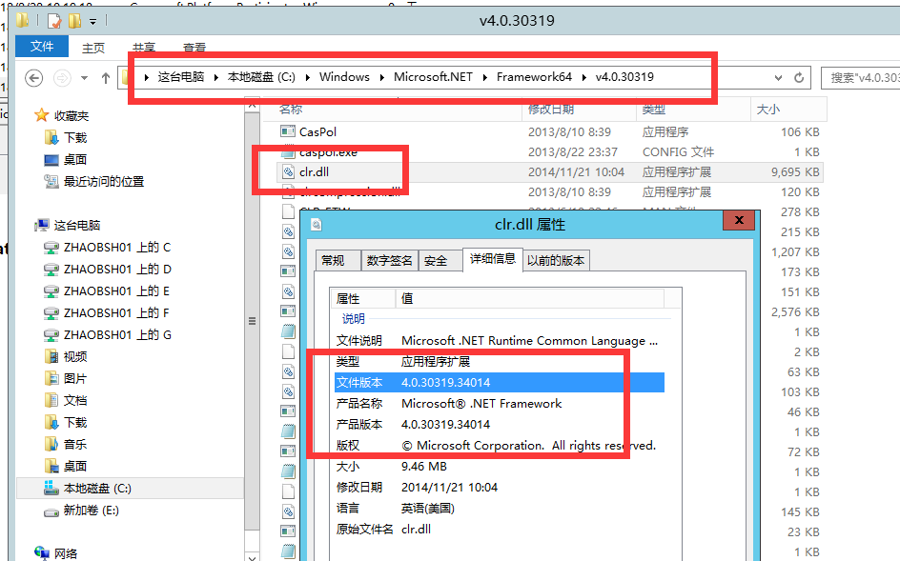Select 网络 in navigation pane
This screenshot has width=900, height=561.
[x=66, y=553]
